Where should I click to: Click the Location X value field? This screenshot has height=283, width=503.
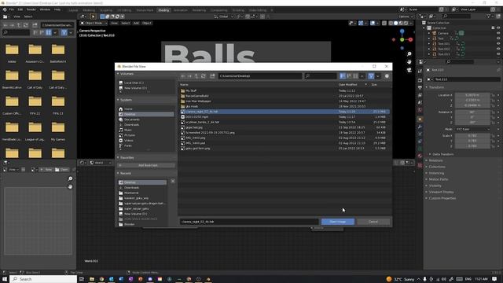pos(472,95)
